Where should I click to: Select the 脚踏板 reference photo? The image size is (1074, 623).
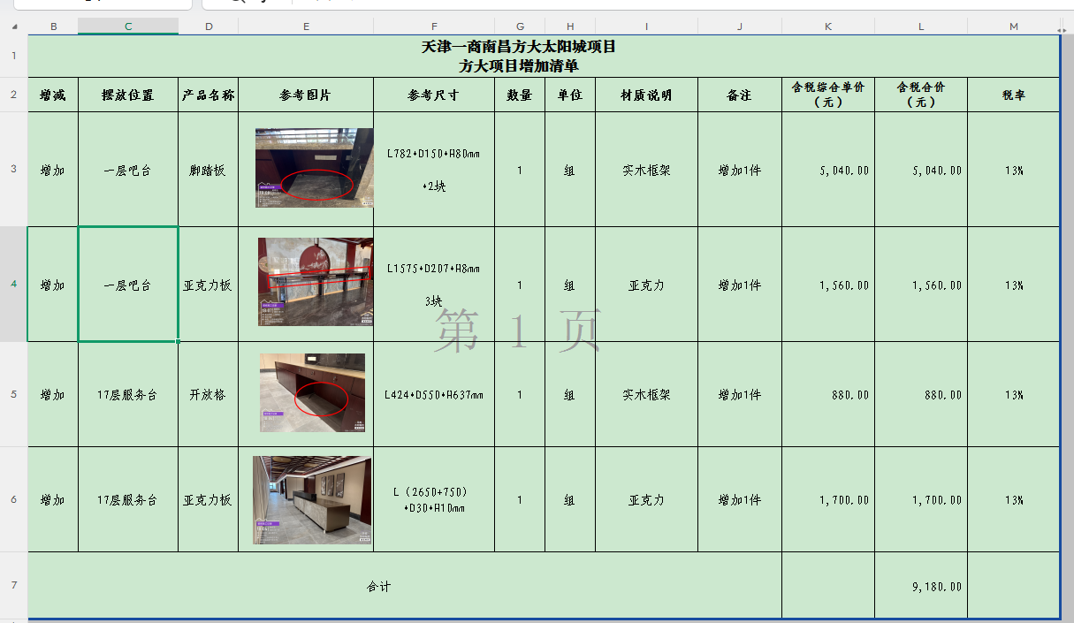tap(314, 168)
